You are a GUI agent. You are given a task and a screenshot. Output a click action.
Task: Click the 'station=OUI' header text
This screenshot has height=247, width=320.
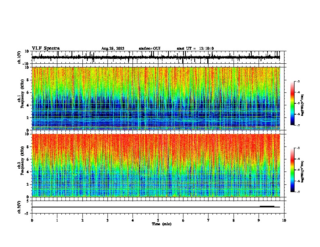pyautogui.click(x=149, y=48)
